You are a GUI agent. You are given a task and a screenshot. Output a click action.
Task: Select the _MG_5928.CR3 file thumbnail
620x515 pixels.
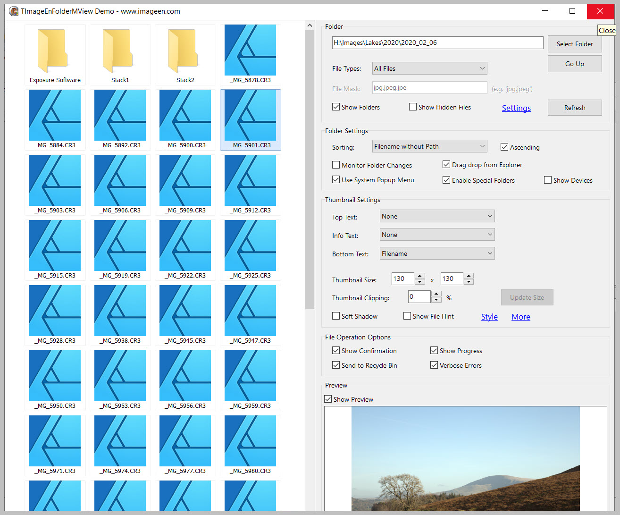point(55,315)
